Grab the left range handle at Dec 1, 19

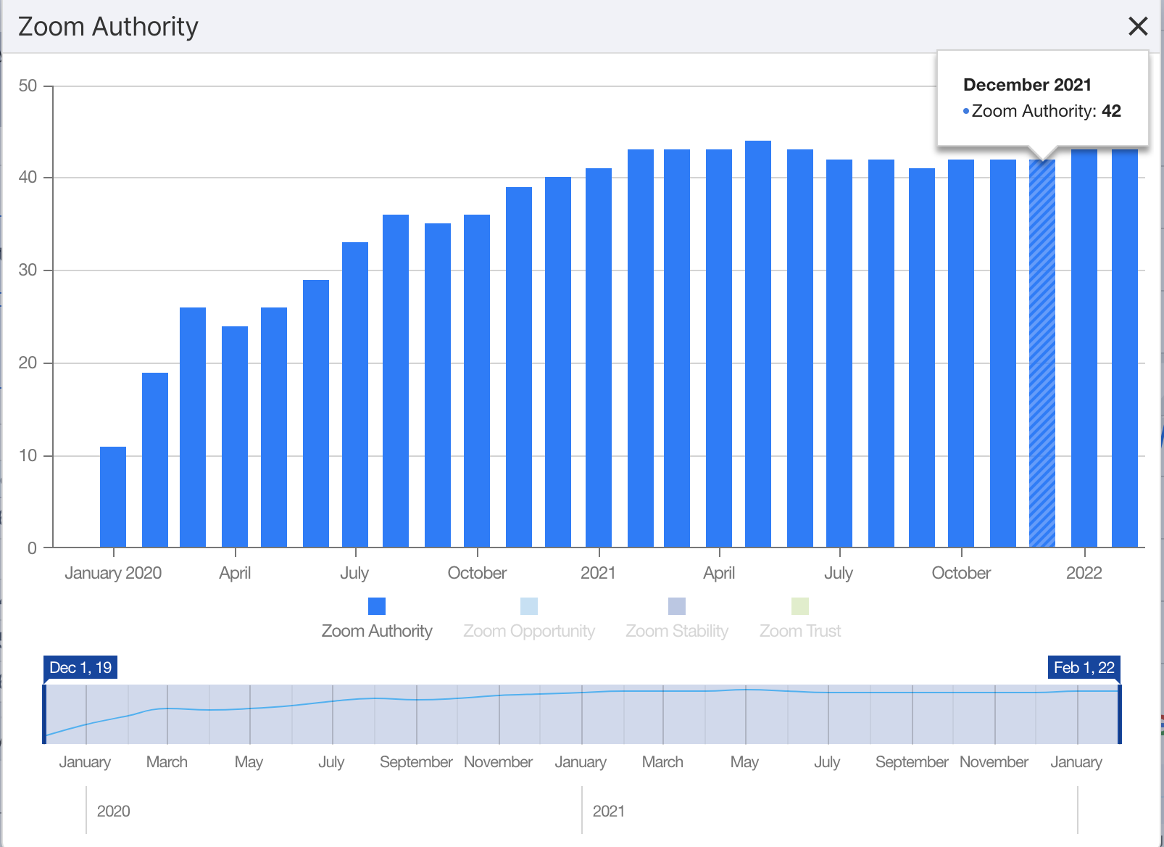(45, 714)
